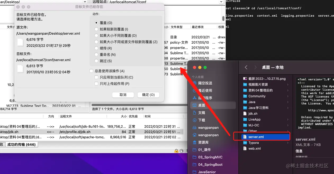
Task: Go back in Finder with left chevron
Action: 246,67
